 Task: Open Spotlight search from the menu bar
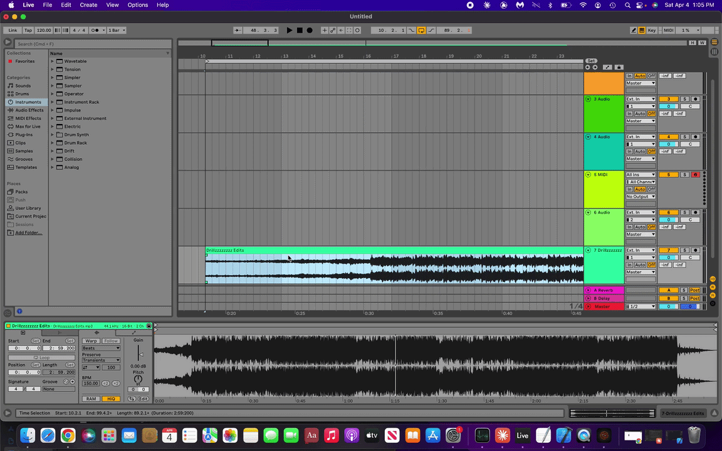click(x=627, y=4)
